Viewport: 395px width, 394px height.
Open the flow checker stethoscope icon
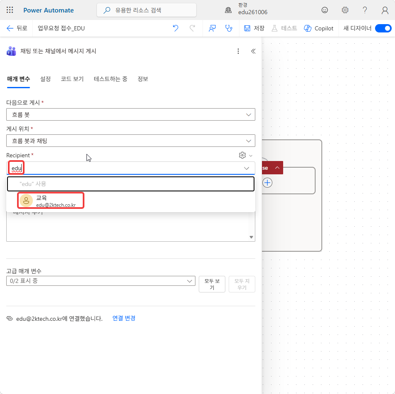click(229, 28)
